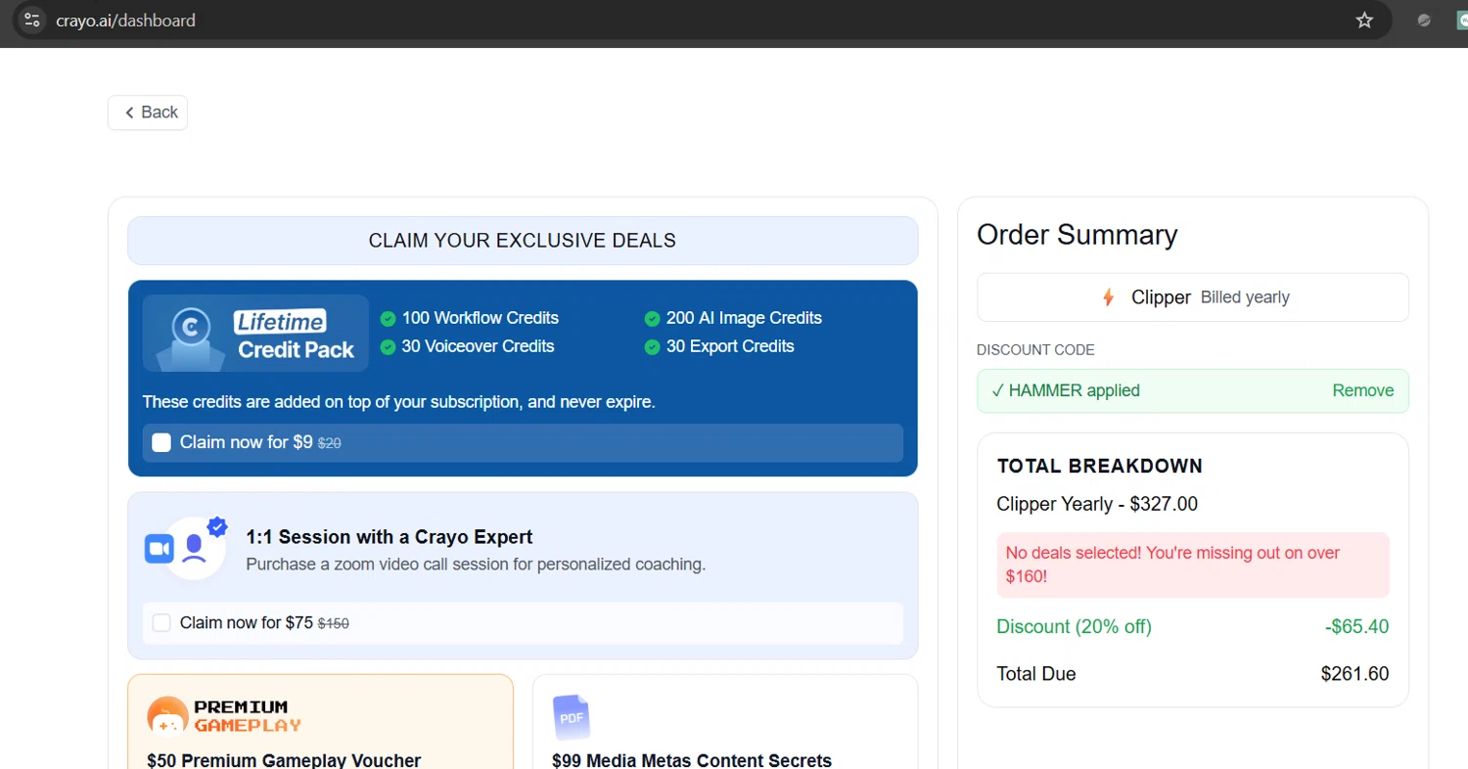Click the verified expert avatar icon
1468x769 pixels.
(x=196, y=547)
